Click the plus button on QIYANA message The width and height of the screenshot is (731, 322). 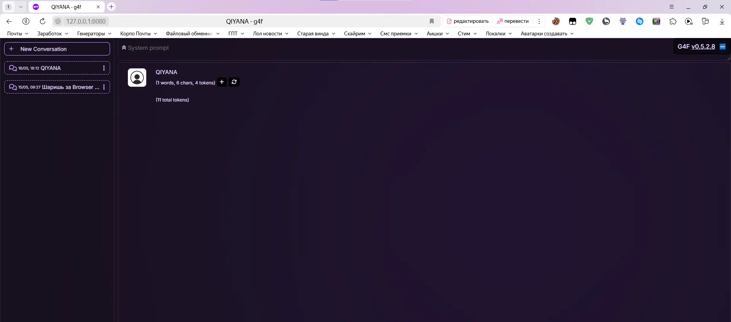pos(222,82)
